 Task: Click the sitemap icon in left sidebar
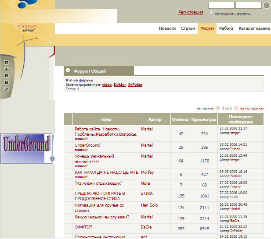[7, 69]
